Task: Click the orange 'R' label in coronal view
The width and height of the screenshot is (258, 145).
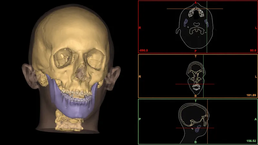Action: pos(140,77)
